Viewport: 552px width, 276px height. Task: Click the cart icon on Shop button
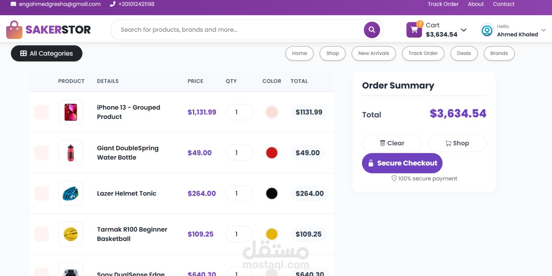[x=448, y=143]
